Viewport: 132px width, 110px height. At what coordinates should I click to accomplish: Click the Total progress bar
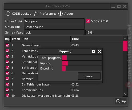[82, 58]
